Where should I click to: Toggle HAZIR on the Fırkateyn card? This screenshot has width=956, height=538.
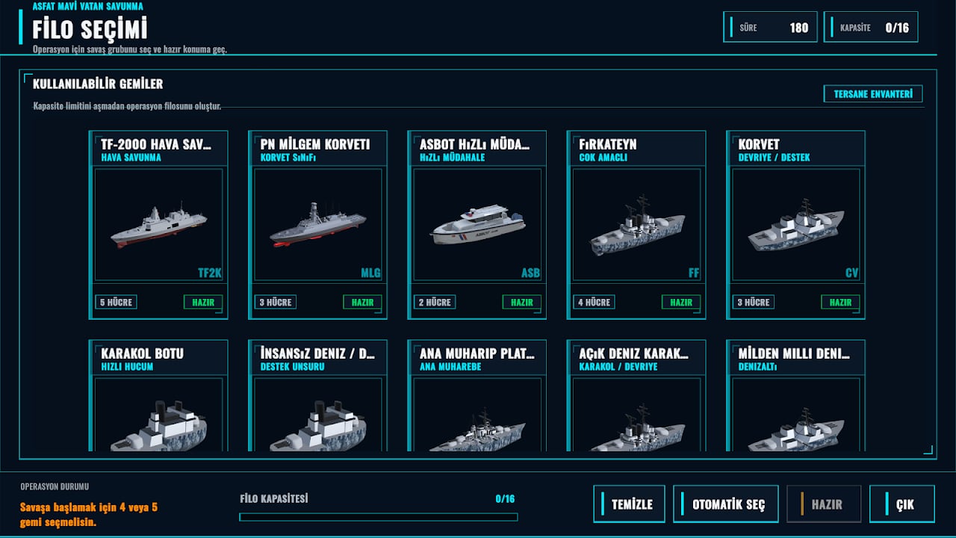tap(681, 303)
